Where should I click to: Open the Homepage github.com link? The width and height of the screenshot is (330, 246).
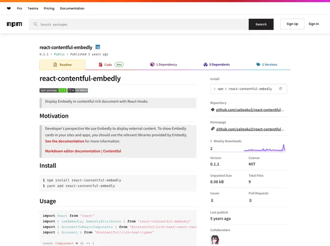(250, 129)
